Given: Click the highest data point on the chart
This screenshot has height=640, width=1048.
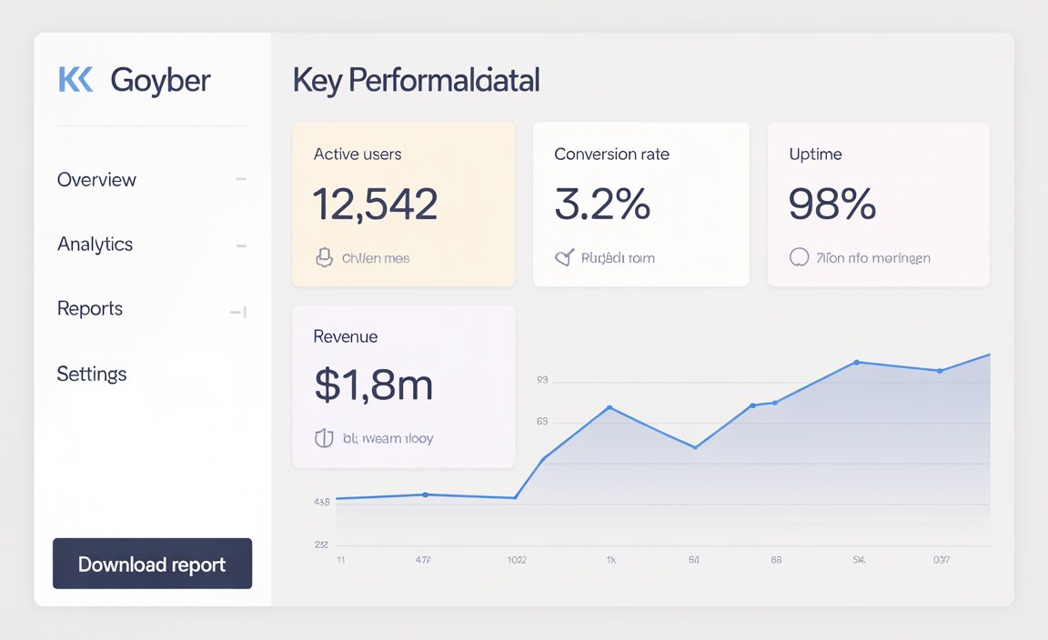Looking at the screenshot, I should pos(856,362).
